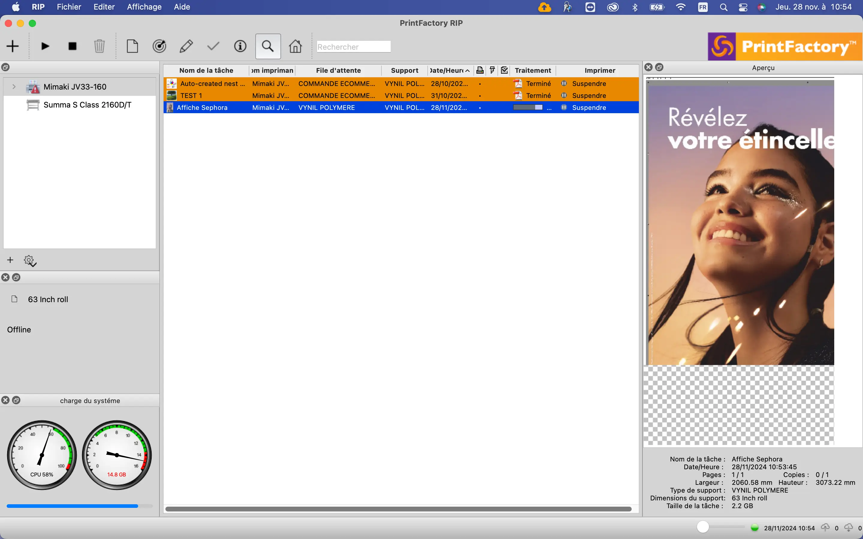Sort by Nom de la tâche column
863x539 pixels.
click(206, 70)
